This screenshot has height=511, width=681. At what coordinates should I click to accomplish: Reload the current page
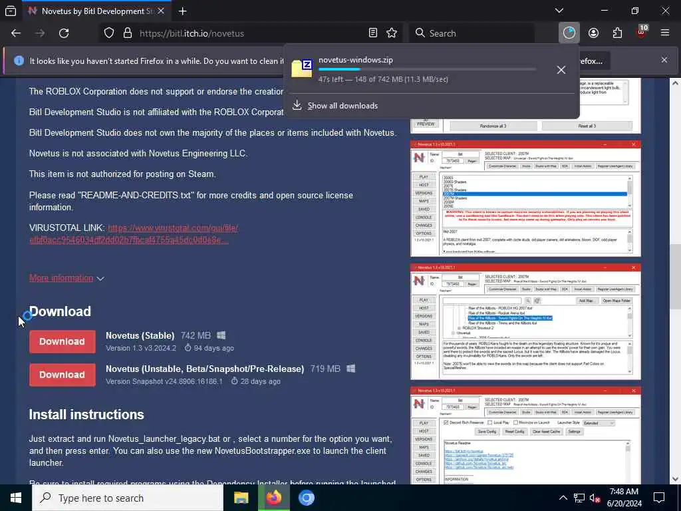[x=64, y=33]
